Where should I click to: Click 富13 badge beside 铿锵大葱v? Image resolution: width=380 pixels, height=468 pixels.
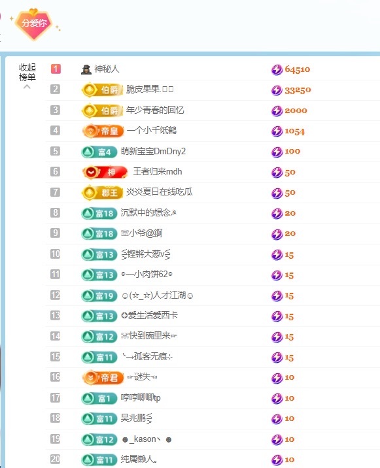99,254
